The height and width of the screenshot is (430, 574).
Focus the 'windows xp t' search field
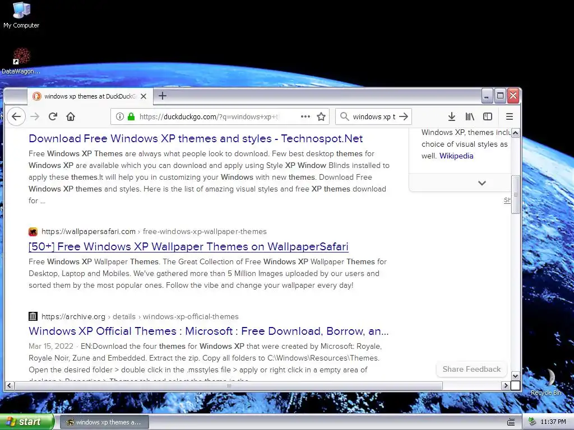[374, 116]
